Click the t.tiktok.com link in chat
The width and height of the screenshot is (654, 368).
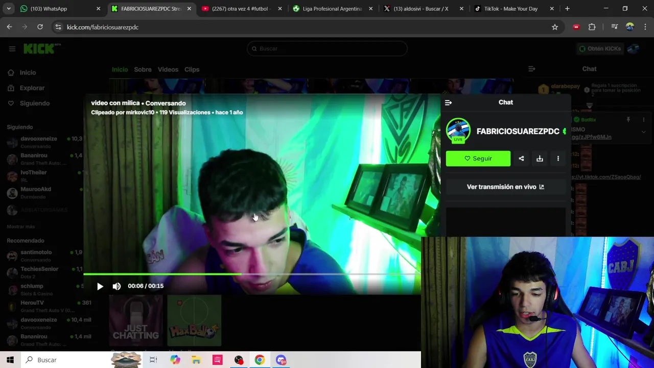(606, 177)
